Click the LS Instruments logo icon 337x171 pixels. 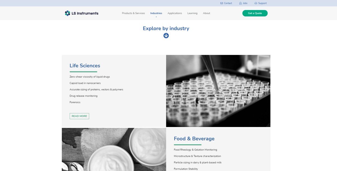pos(67,13)
